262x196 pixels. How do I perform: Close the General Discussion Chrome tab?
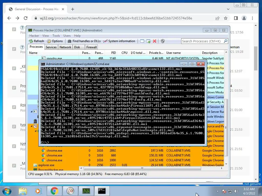point(63,9)
